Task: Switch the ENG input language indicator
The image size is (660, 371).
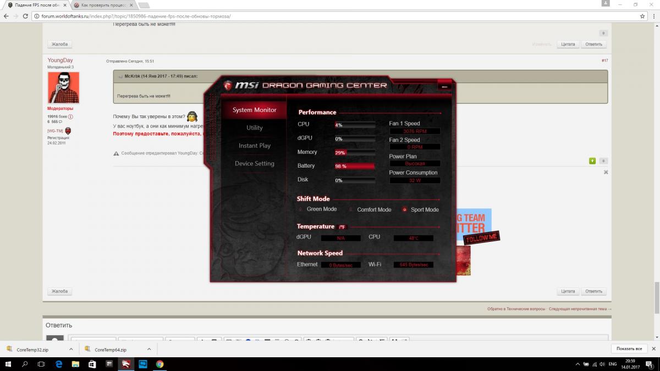Action: [x=614, y=364]
